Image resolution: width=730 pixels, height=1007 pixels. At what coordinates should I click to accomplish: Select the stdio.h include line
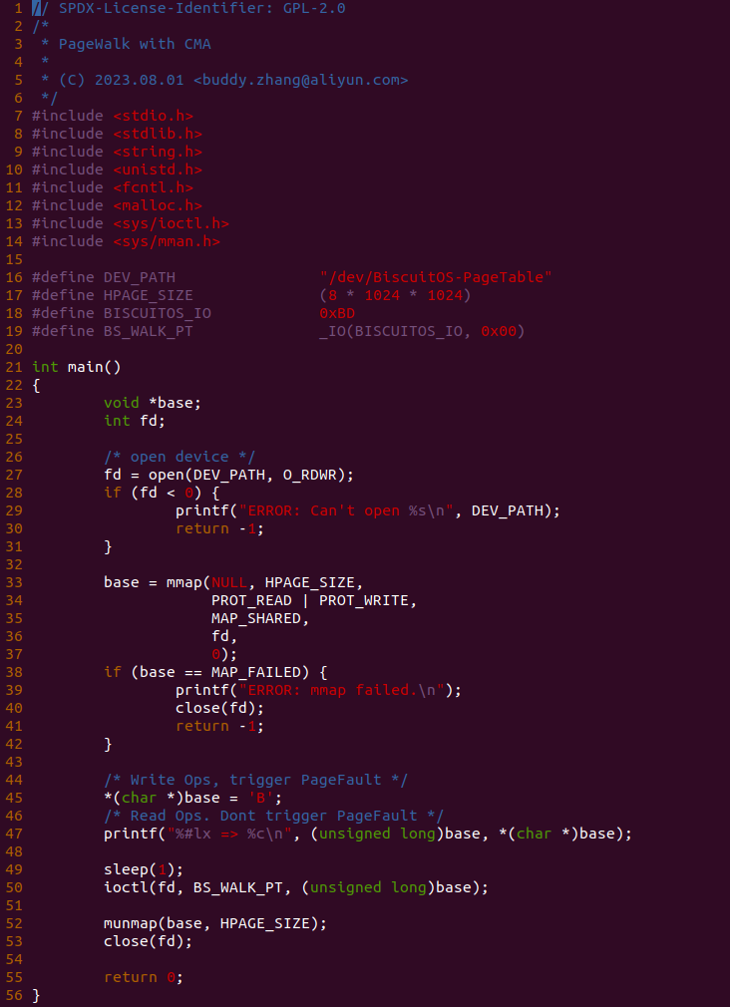click(113, 117)
